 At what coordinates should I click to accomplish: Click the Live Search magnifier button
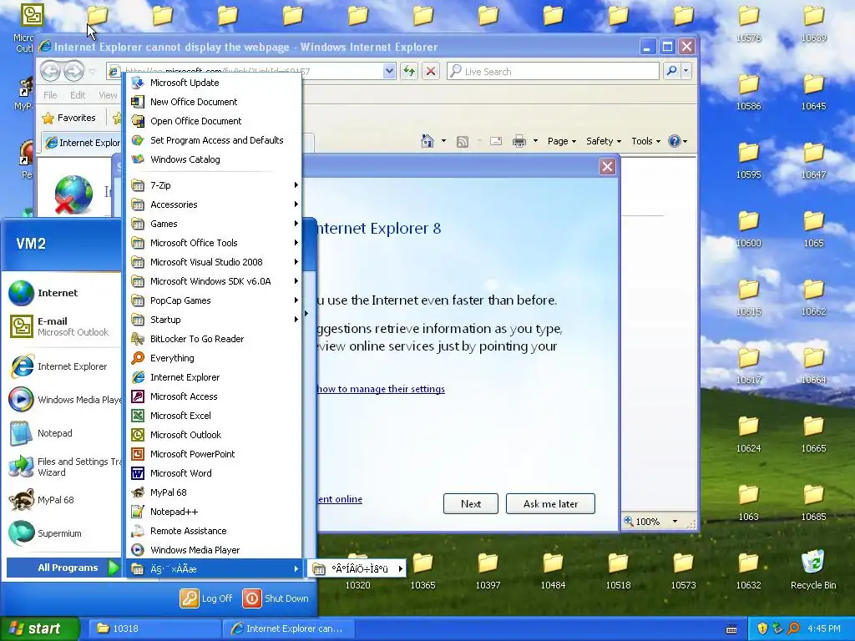(672, 71)
